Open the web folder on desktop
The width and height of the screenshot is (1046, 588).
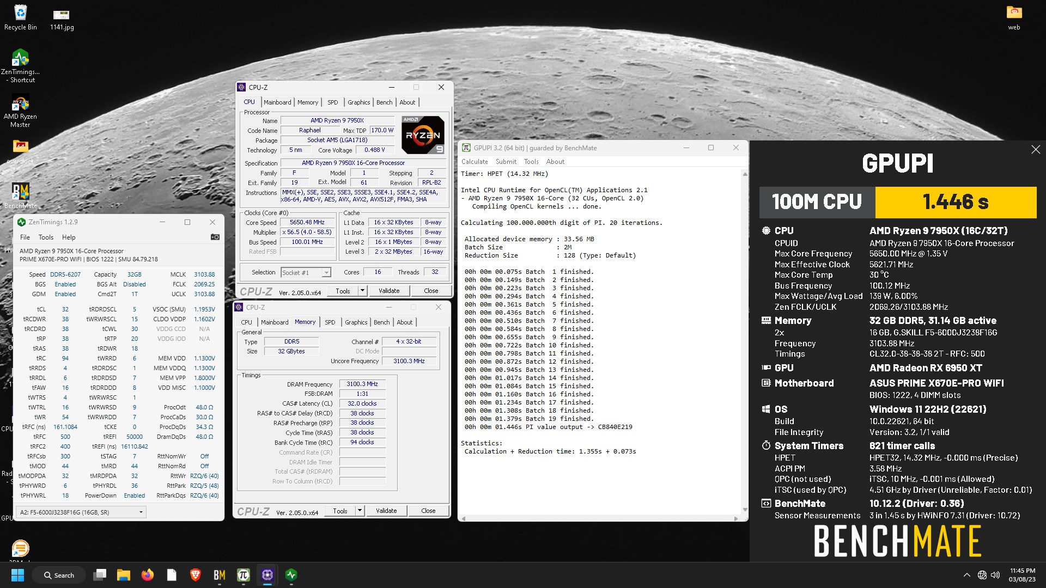click(x=1014, y=17)
